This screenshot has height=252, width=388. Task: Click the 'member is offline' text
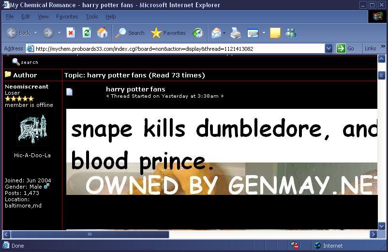point(29,105)
